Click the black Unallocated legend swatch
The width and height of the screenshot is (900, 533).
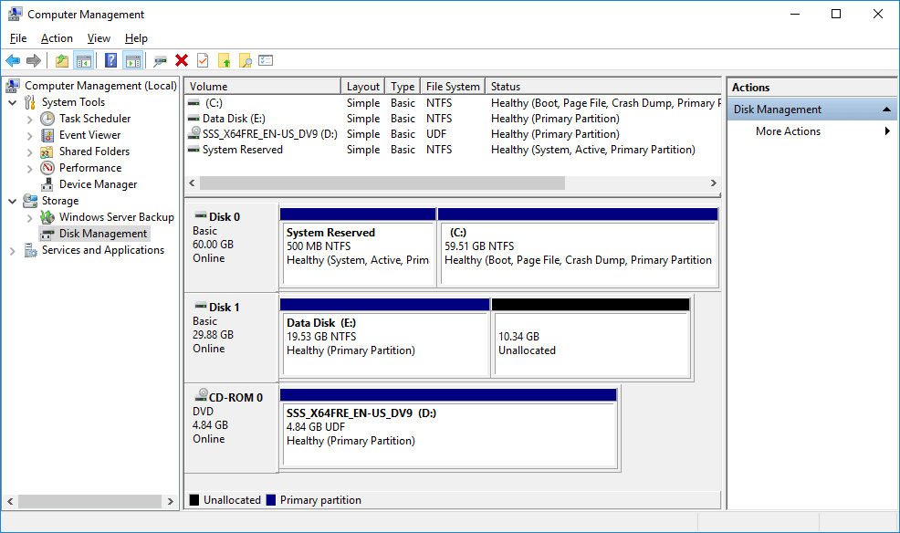[x=194, y=500]
